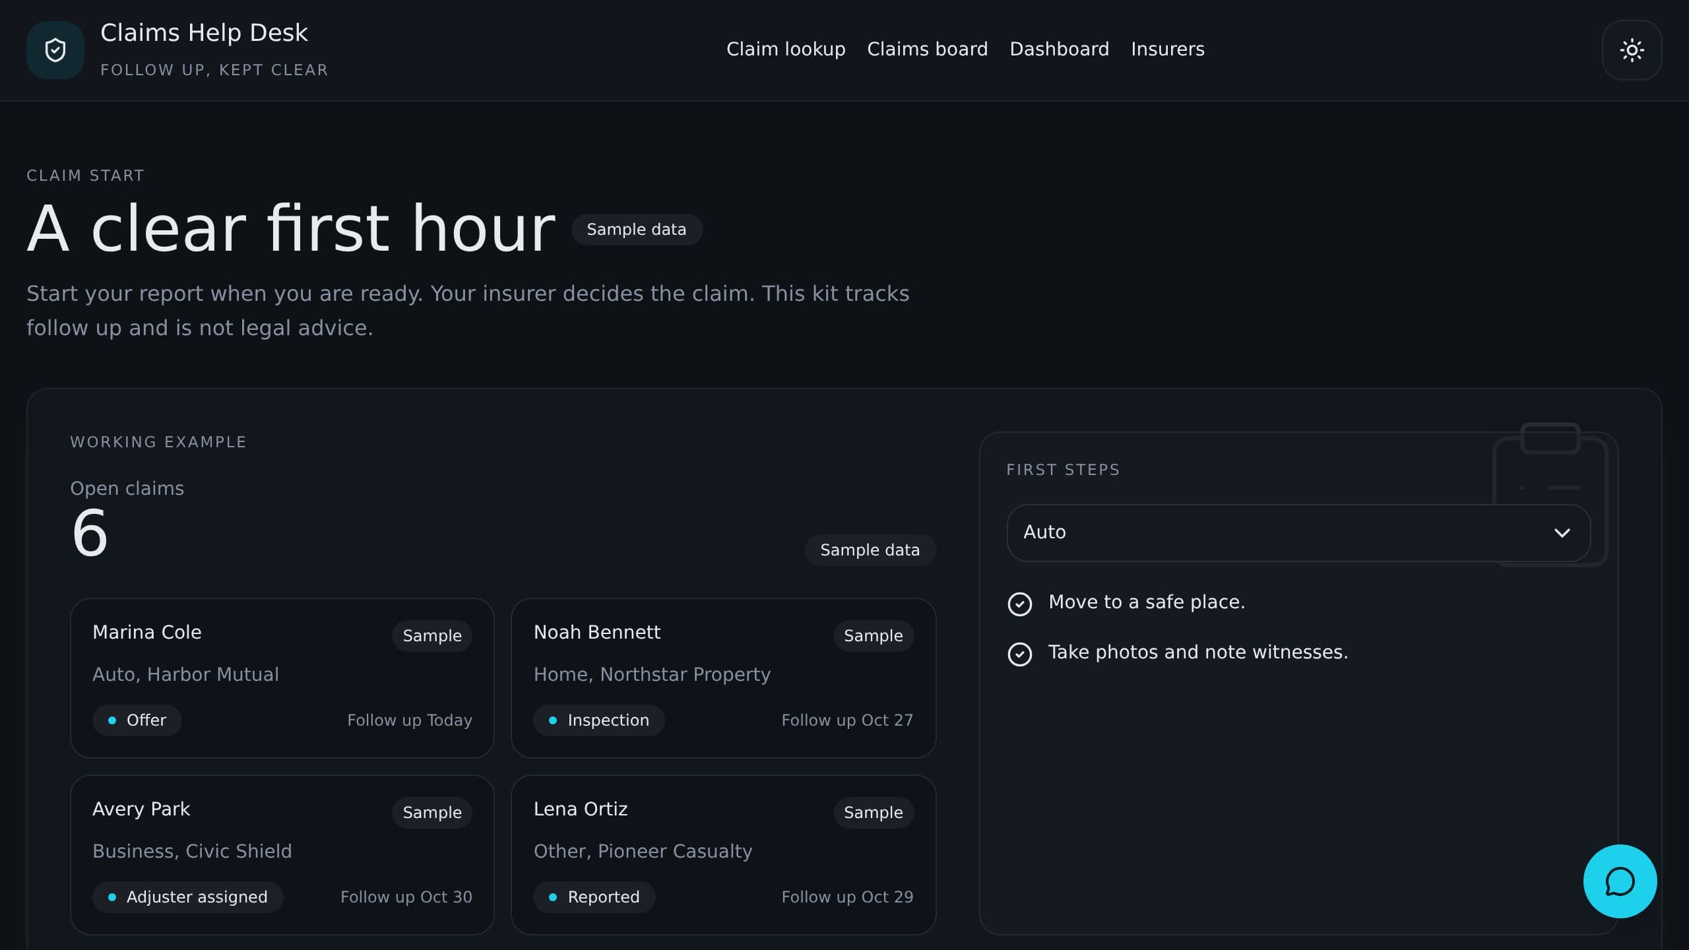Click the Claims Help Desk shield logo
The width and height of the screenshot is (1689, 950).
coord(55,50)
